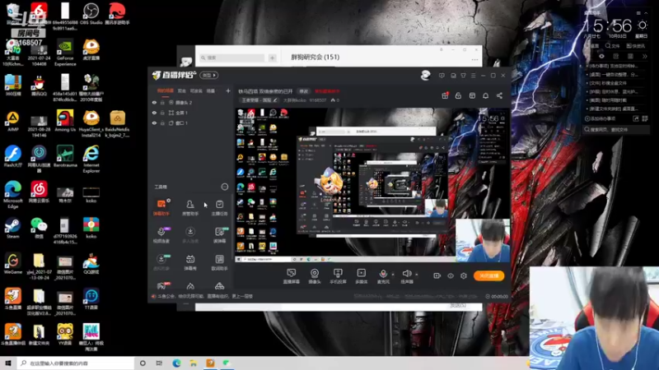Open the Steam desktop shortcut
Image resolution: width=659 pixels, height=370 pixels.
pyautogui.click(x=12, y=228)
